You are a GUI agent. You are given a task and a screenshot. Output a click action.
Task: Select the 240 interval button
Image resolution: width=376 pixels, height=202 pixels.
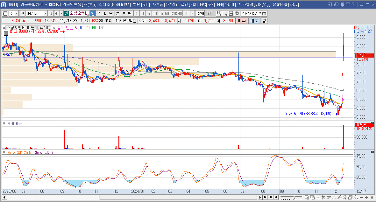click(179, 13)
